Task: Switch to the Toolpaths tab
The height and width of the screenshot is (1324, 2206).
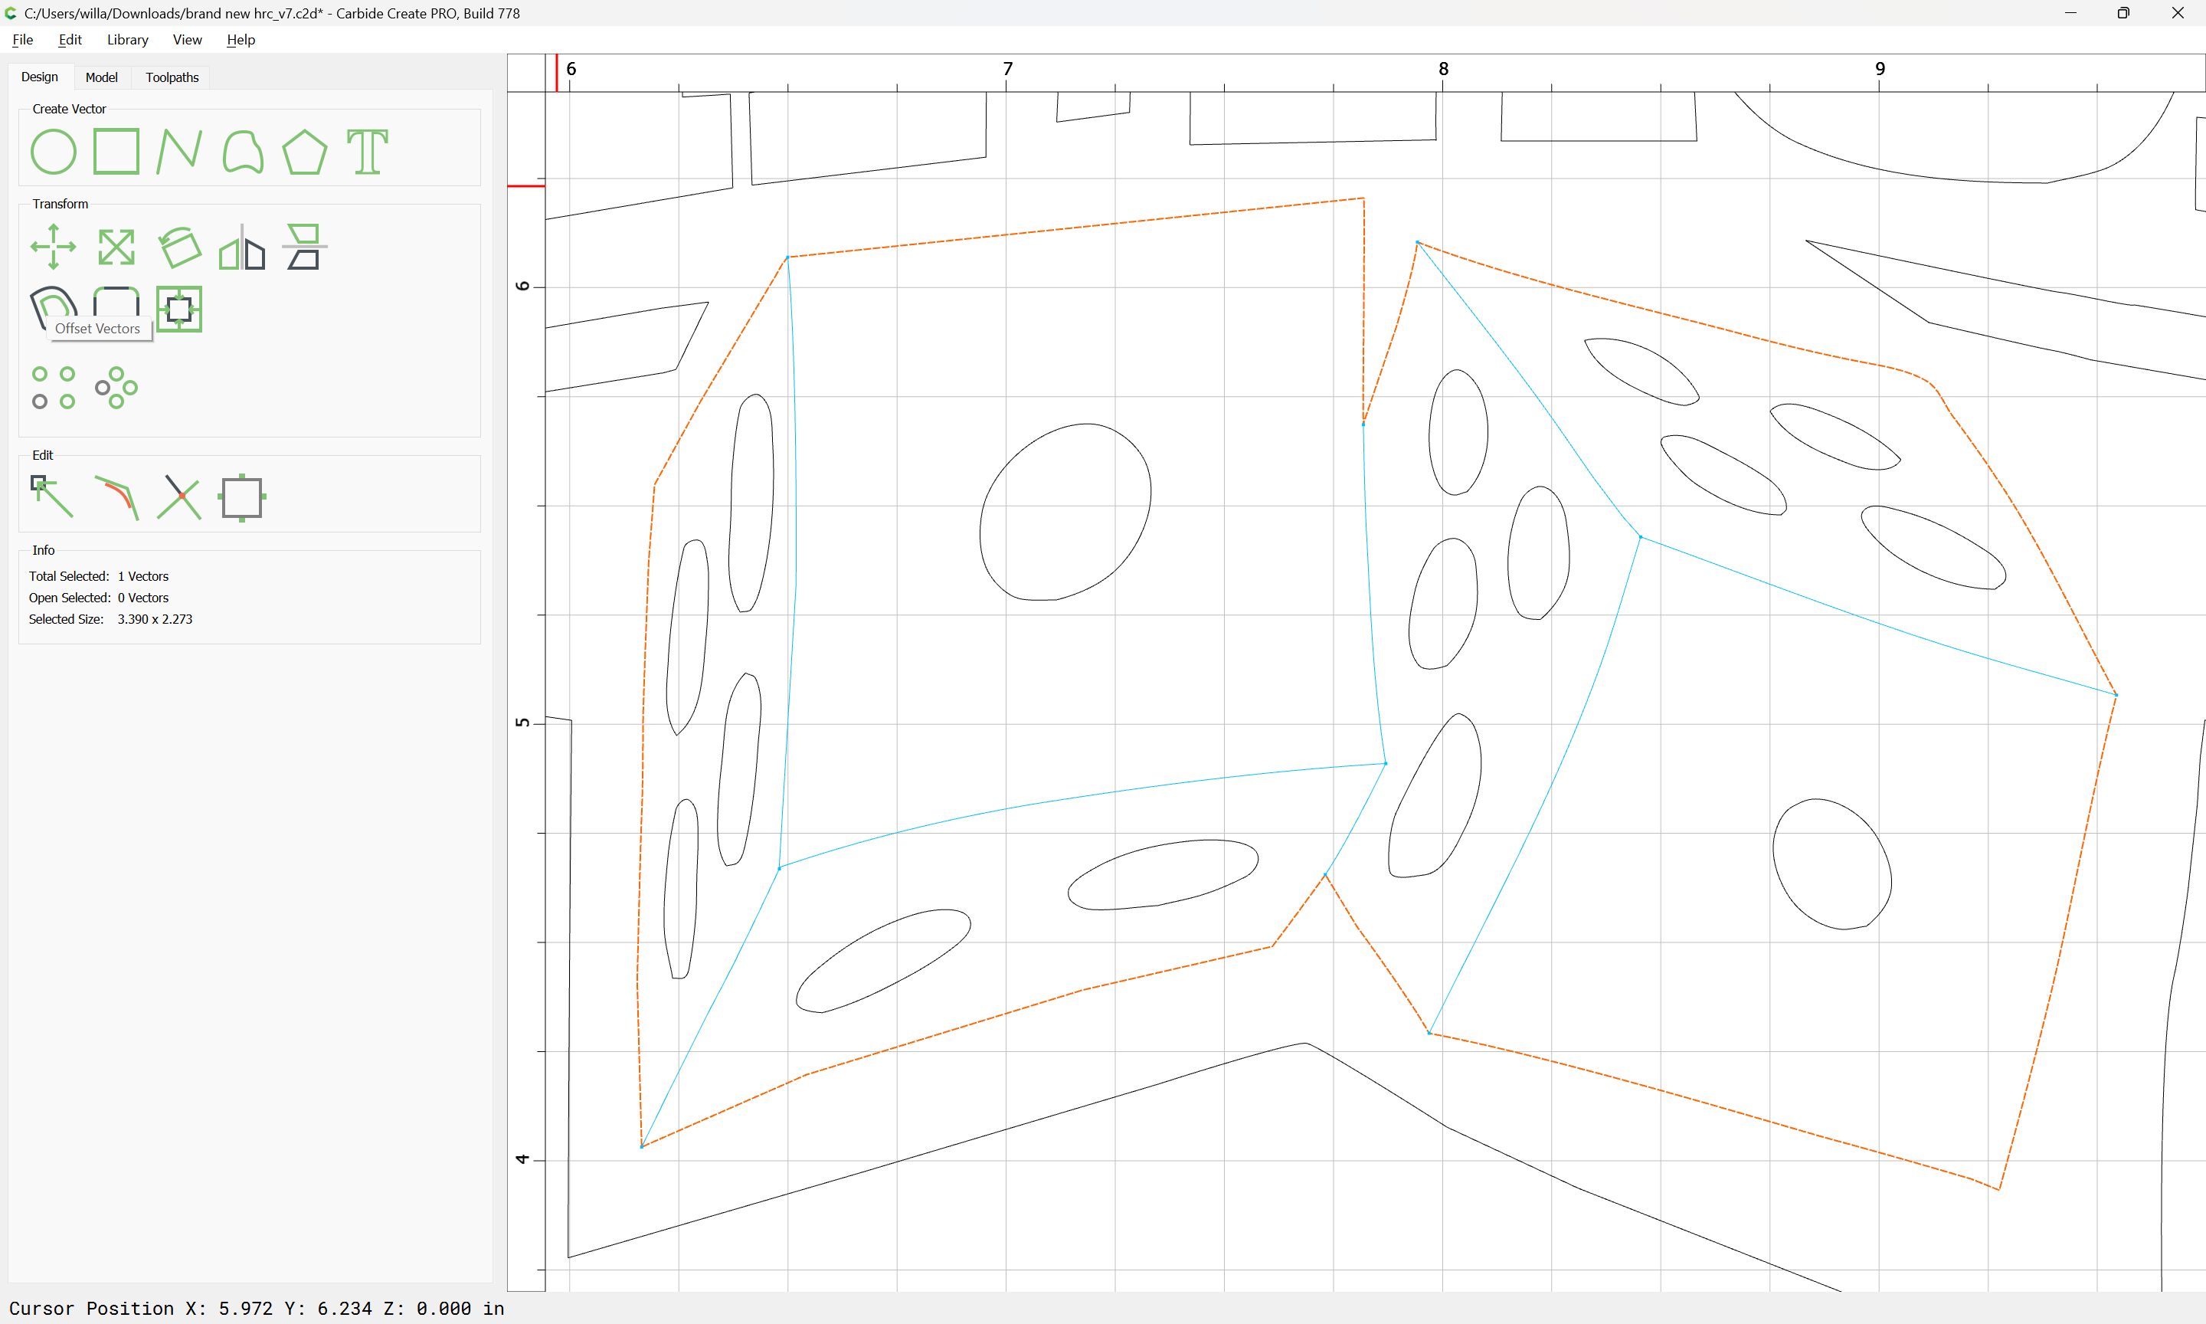Action: 172,77
